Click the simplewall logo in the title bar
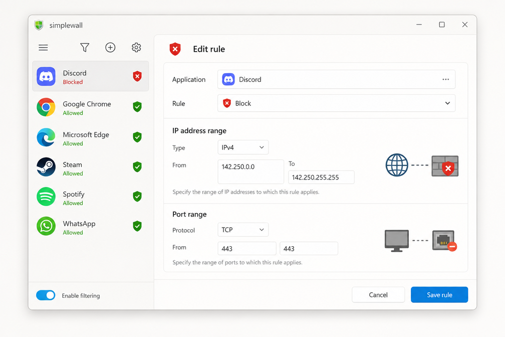The width and height of the screenshot is (505, 337). click(39, 25)
